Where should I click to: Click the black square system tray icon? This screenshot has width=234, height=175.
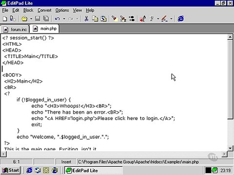[208, 170]
